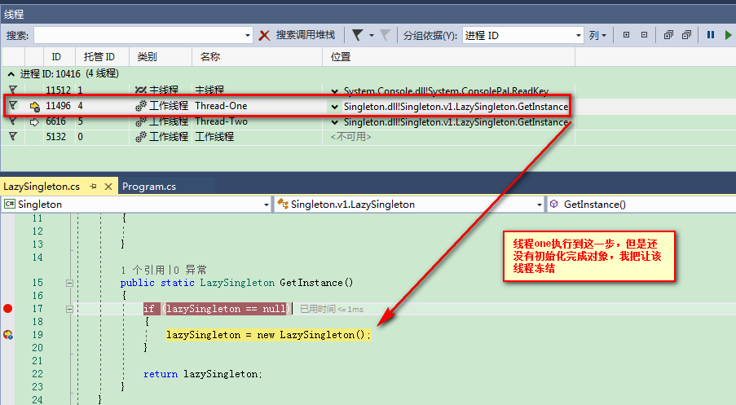Image resolution: width=736 pixels, height=405 pixels.
Task: Open the GetInstance() member dropdown
Action: (641, 205)
